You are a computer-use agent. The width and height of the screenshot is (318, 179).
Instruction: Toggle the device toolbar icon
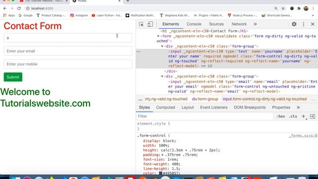click(150, 24)
